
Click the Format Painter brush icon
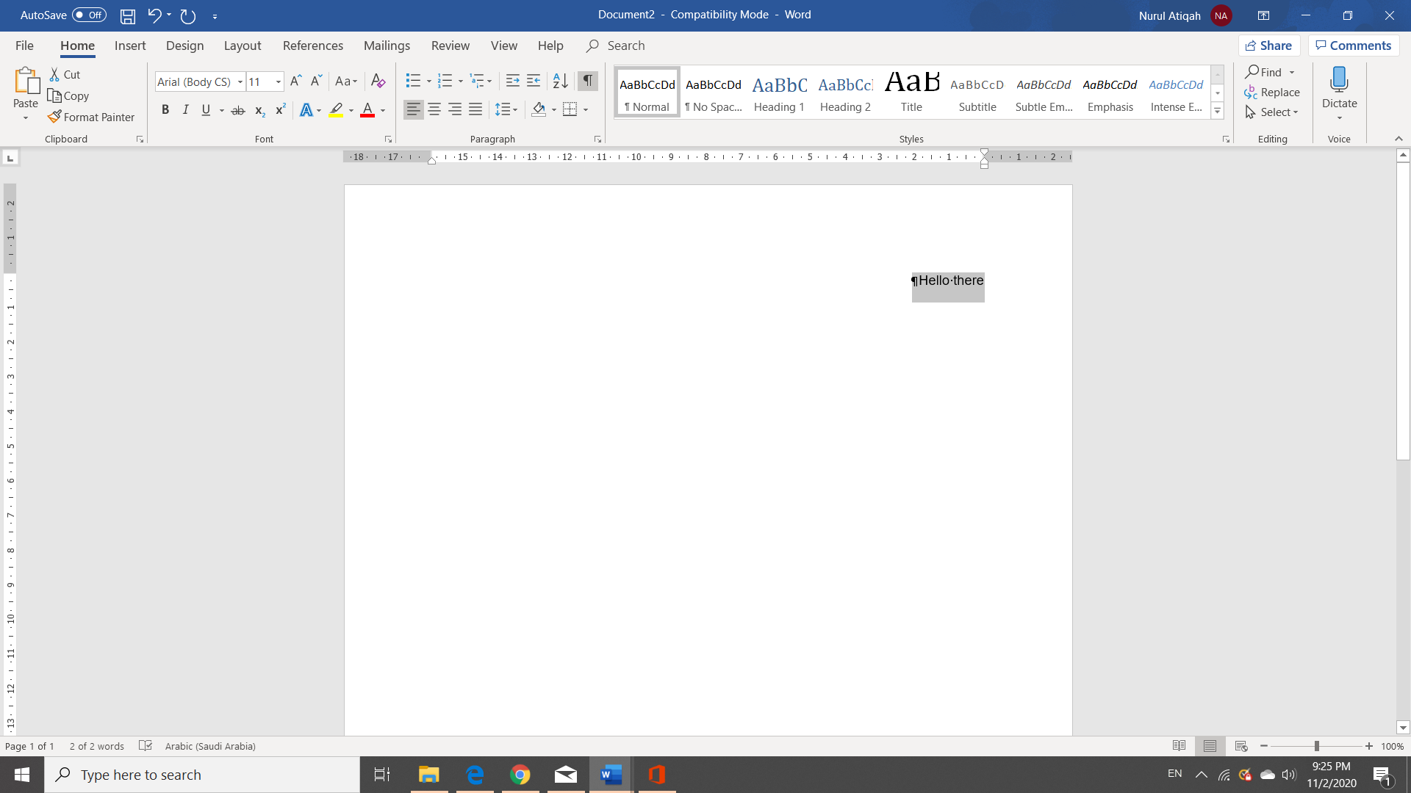pyautogui.click(x=54, y=117)
